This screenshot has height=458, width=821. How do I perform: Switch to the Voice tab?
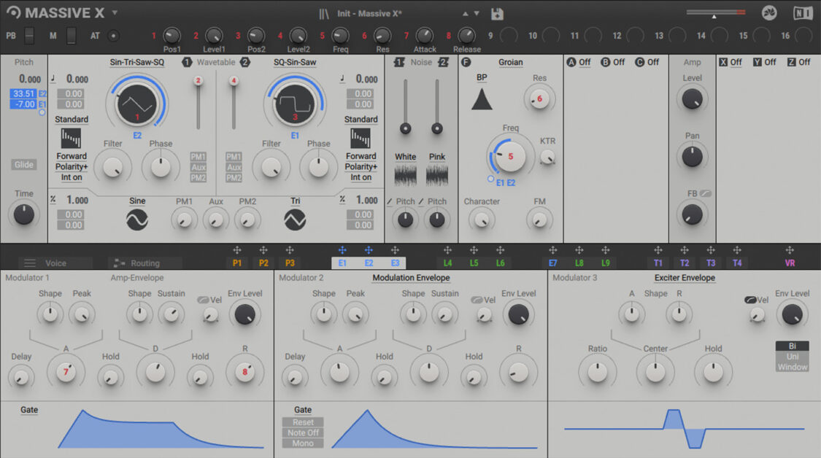click(55, 263)
